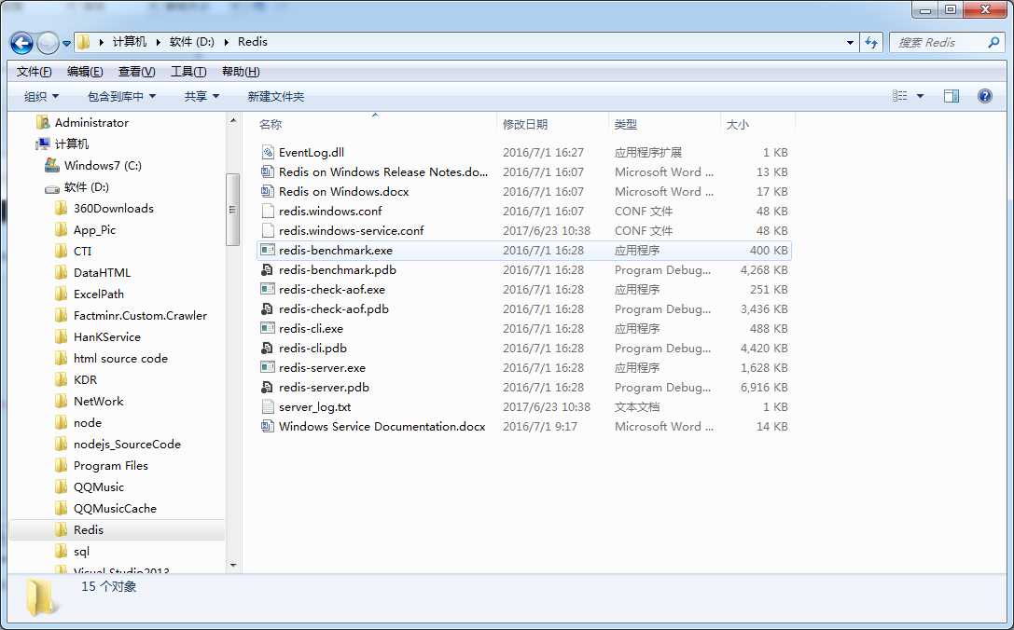This screenshot has width=1014, height=630.
Task: Click navigation pane scrollbar up arrow
Action: [x=233, y=121]
